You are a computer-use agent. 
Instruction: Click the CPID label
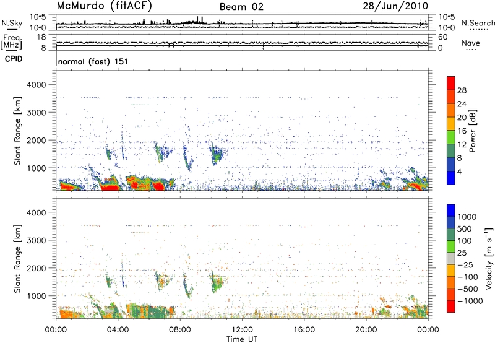(x=14, y=59)
